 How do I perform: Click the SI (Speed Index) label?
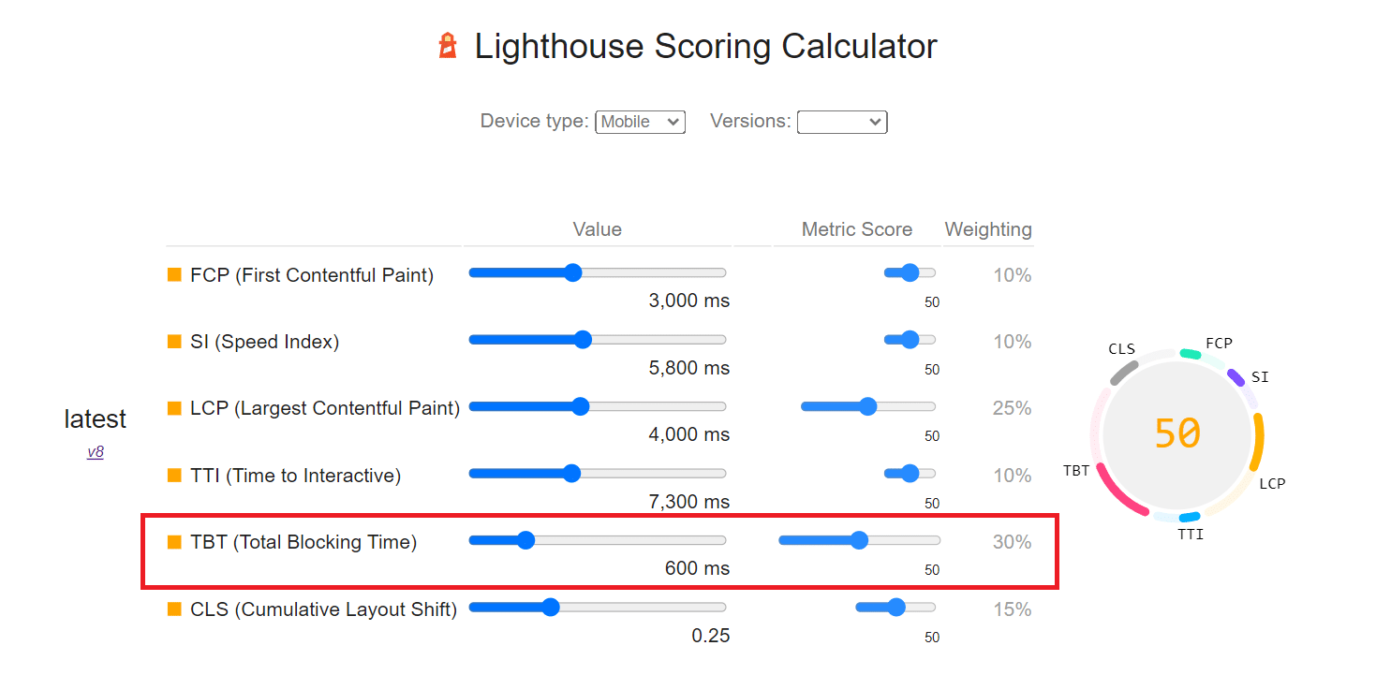(x=264, y=342)
